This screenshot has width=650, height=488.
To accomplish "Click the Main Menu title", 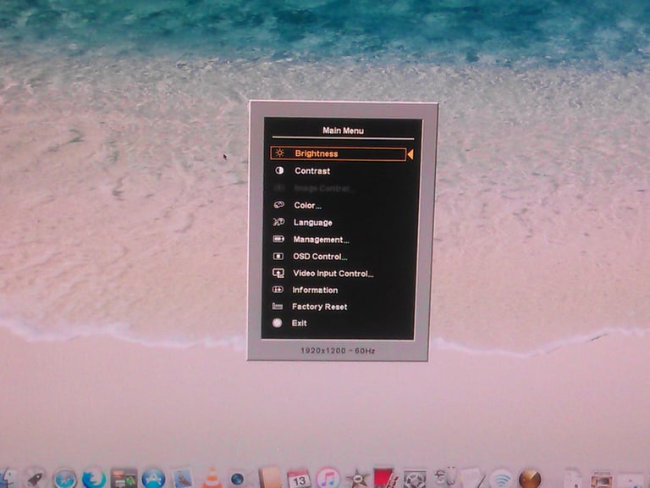I will point(344,130).
